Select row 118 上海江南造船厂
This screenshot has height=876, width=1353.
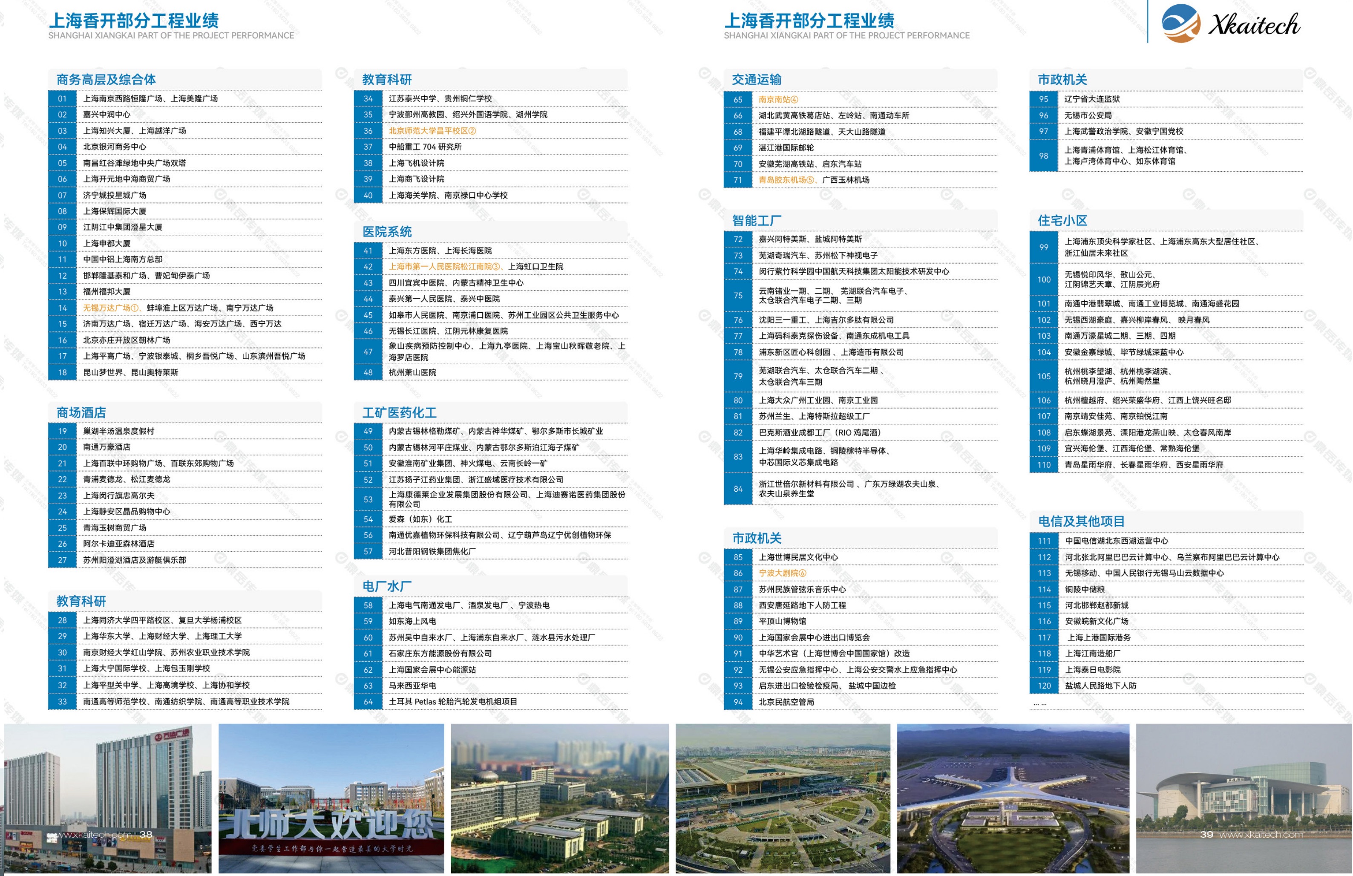click(x=1166, y=654)
